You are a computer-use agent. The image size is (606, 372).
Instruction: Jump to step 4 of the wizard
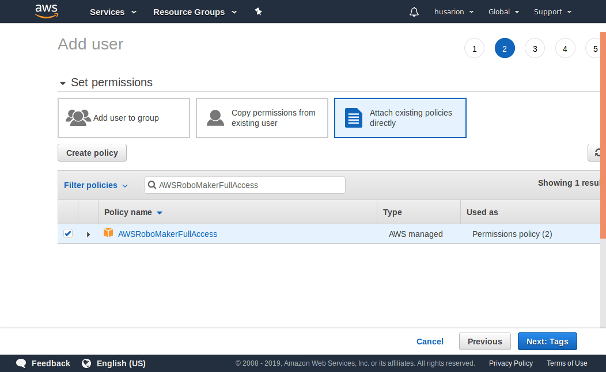coord(565,48)
